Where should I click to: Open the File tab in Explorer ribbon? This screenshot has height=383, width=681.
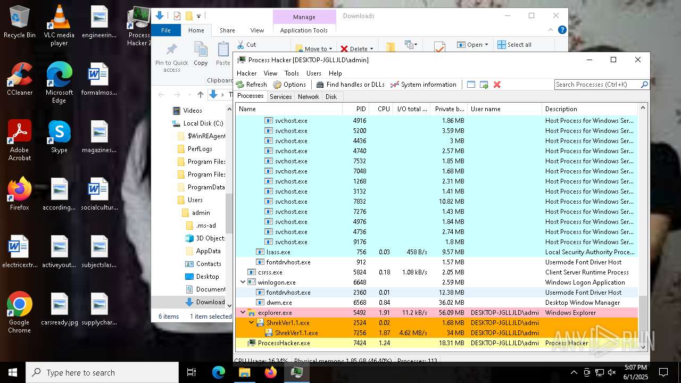coord(166,30)
